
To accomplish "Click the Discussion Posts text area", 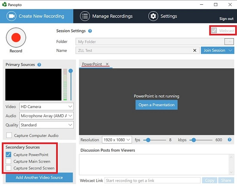I will click(x=154, y=165).
